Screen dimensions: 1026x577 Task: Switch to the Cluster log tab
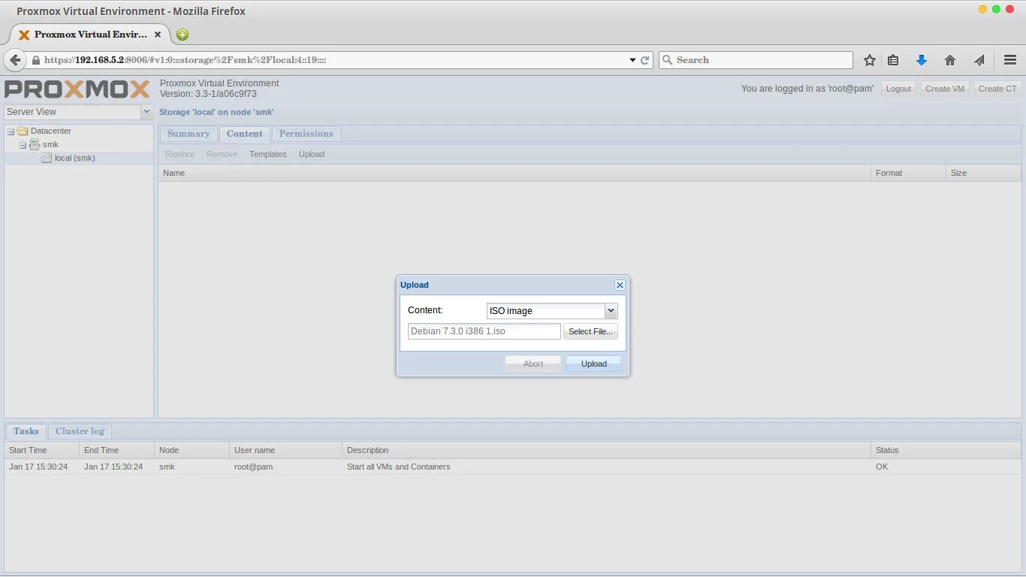click(x=80, y=431)
